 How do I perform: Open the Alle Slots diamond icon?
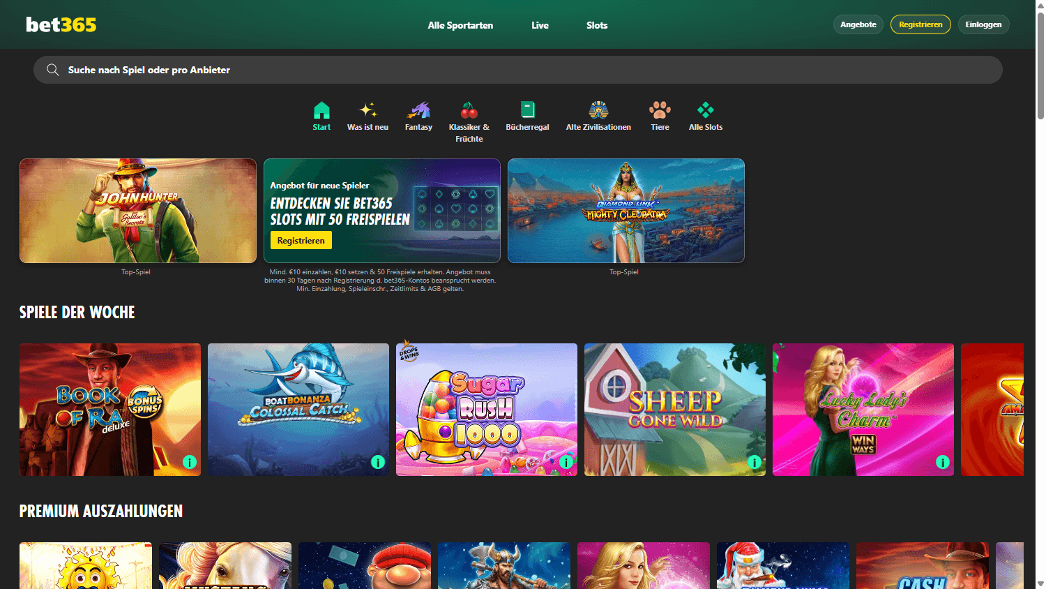click(706, 110)
